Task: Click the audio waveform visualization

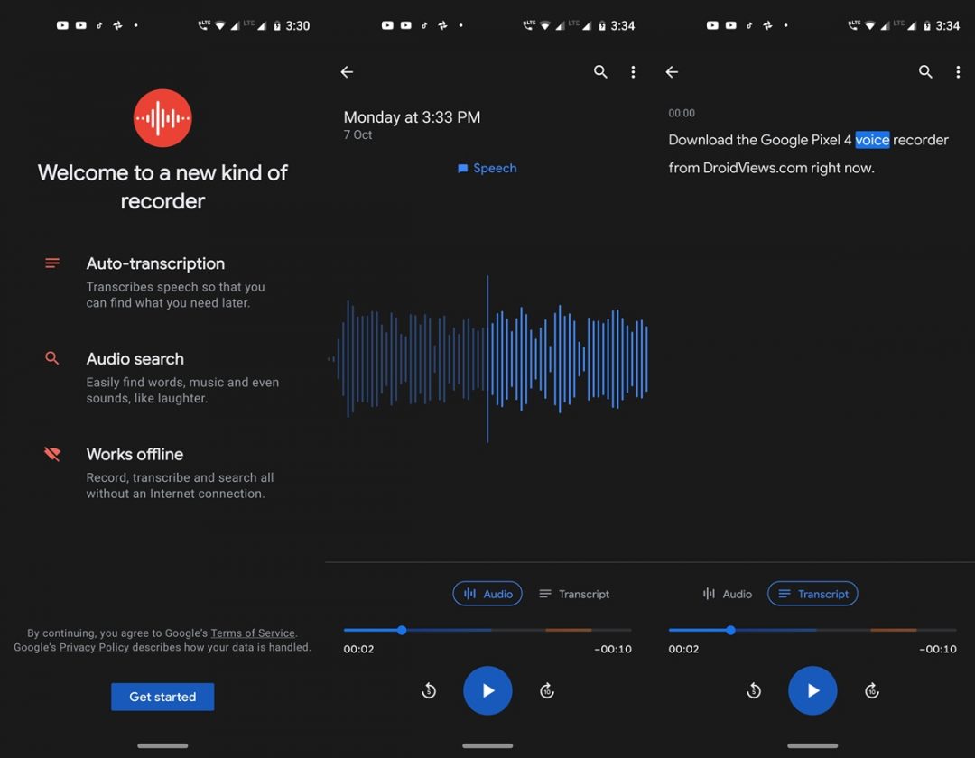Action: tap(487, 359)
